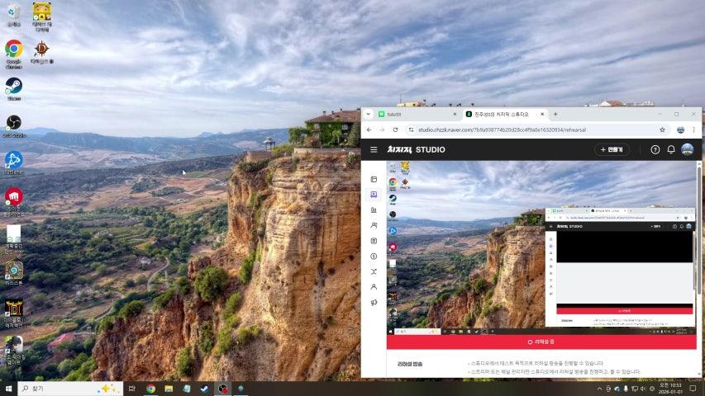The height and width of the screenshot is (396, 705).
Task: Click Chzzk Studio page vertical scrollbar
Action: click(698, 229)
